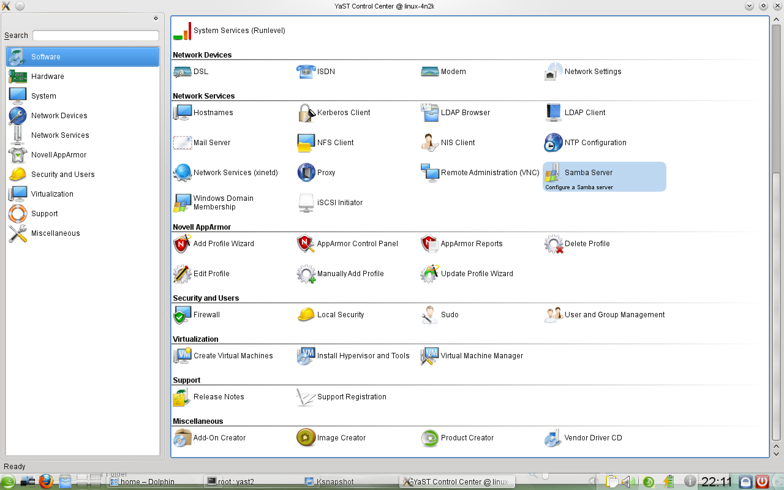Launch the Remote Administration (VNC) module
784x490 pixels.
click(x=480, y=173)
